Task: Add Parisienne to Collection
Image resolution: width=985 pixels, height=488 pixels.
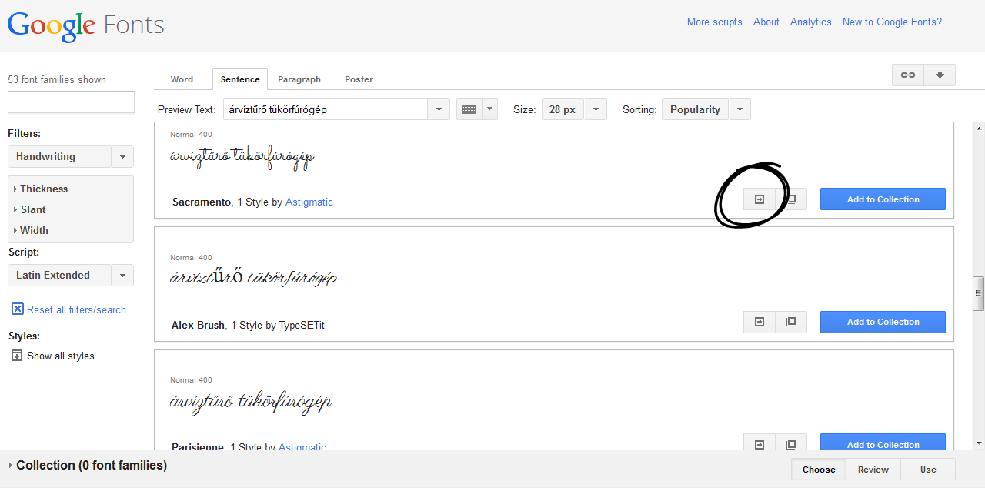Action: coord(883,443)
